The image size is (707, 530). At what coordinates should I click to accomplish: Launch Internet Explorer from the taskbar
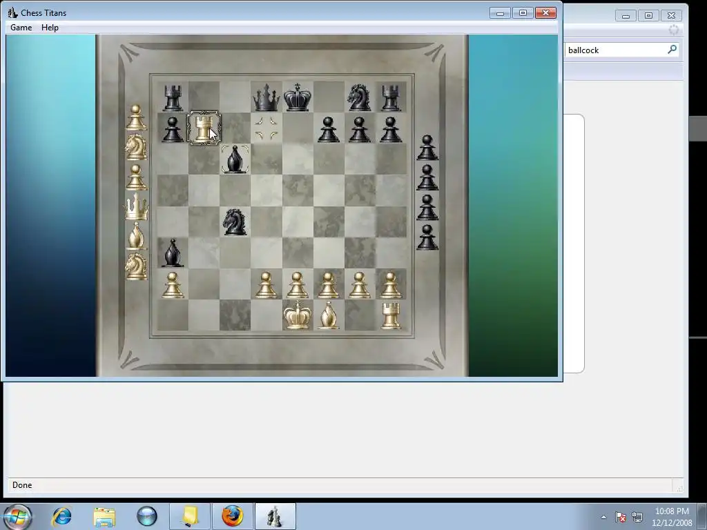[61, 516]
